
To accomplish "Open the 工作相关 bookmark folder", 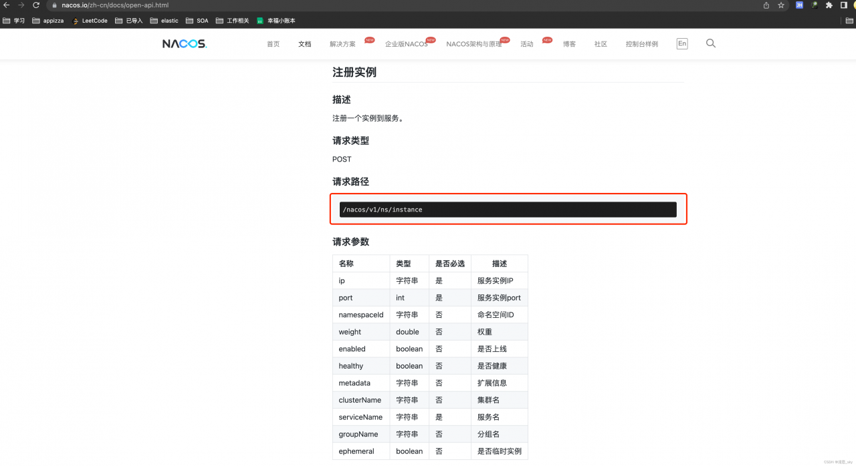I will click(233, 21).
